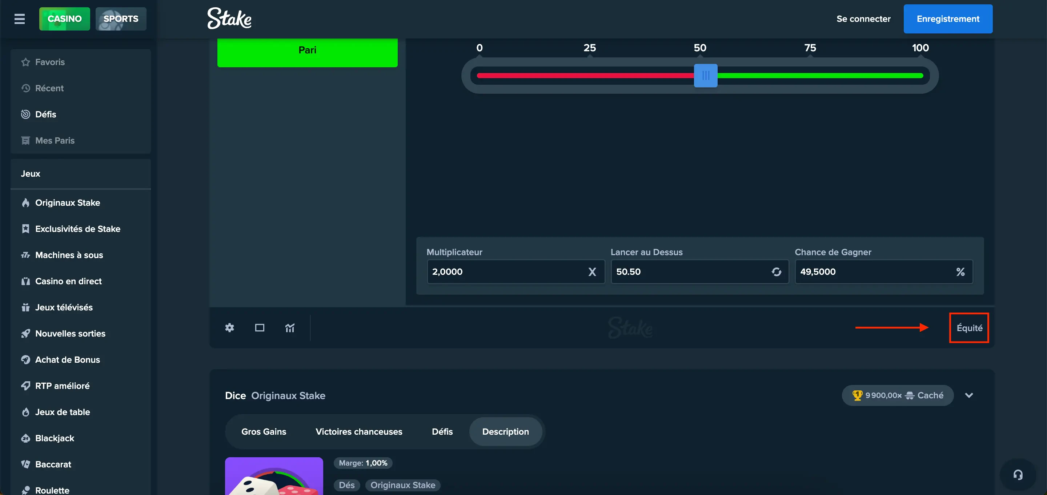
Task: Click the multiplier X icon
Action: (x=592, y=272)
